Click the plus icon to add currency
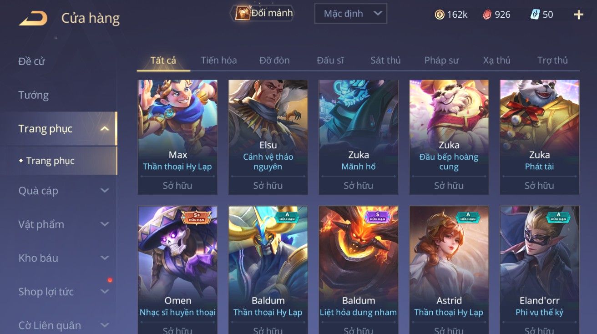The height and width of the screenshot is (334, 597). point(578,15)
